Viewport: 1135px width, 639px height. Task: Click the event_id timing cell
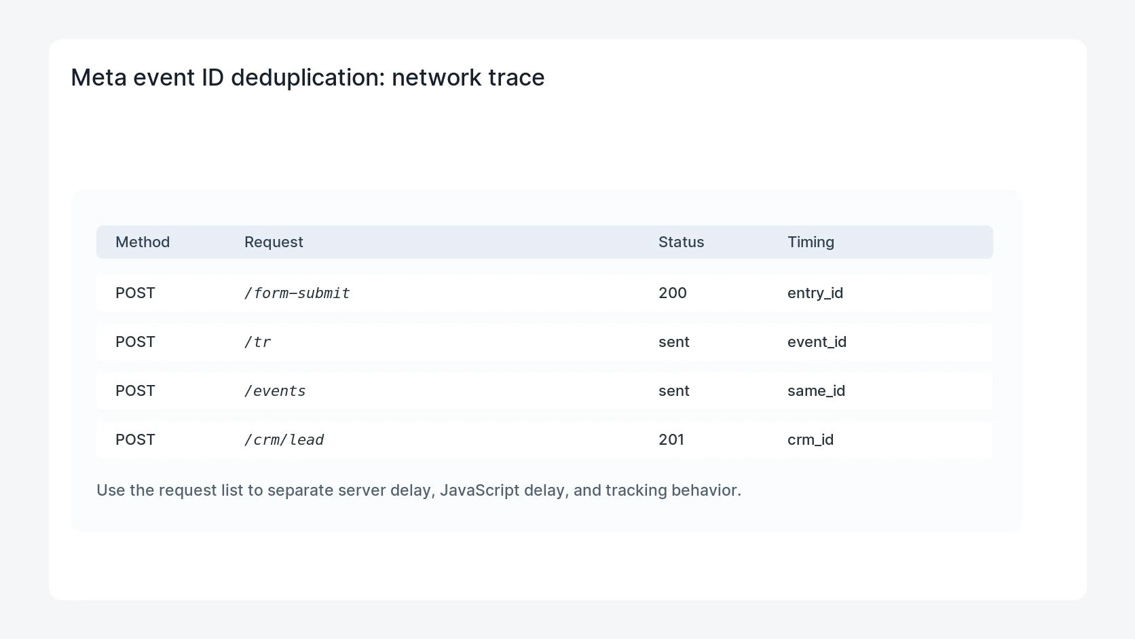pyautogui.click(x=817, y=342)
